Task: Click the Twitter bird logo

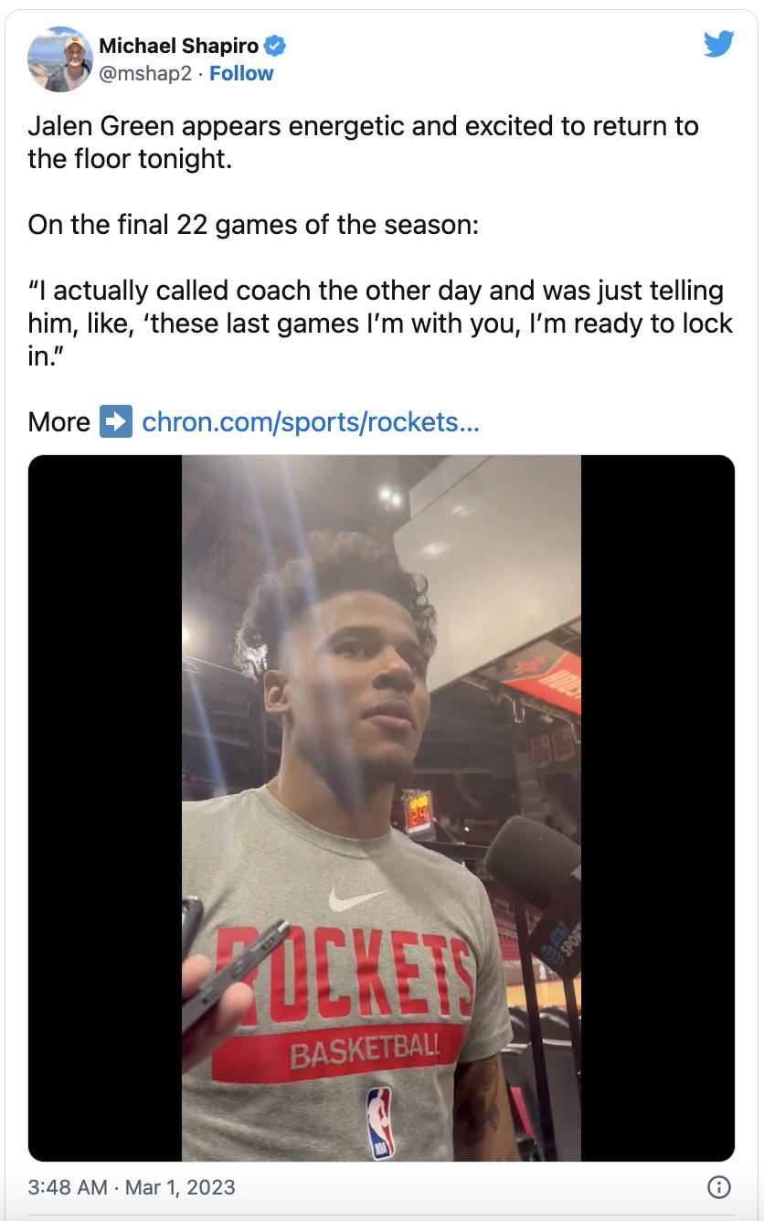Action: coord(718,44)
